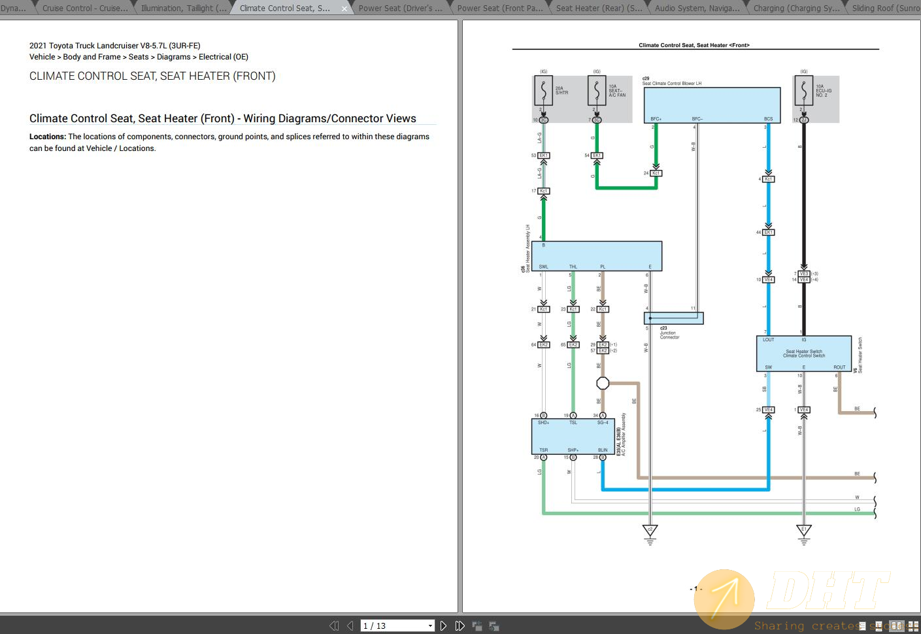Click the ground symbol below the junction connector line

click(x=650, y=534)
